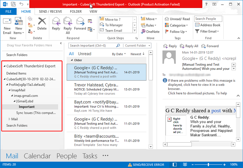The image size is (243, 168).
Task: Forward the email from the ribbon
Action: (80, 24)
